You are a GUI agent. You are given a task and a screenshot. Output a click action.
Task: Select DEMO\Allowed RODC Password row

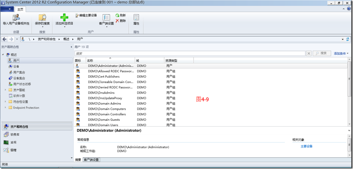click(x=211, y=71)
